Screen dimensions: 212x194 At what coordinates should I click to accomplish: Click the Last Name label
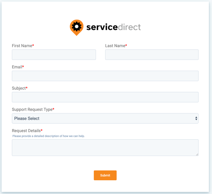point(115,46)
